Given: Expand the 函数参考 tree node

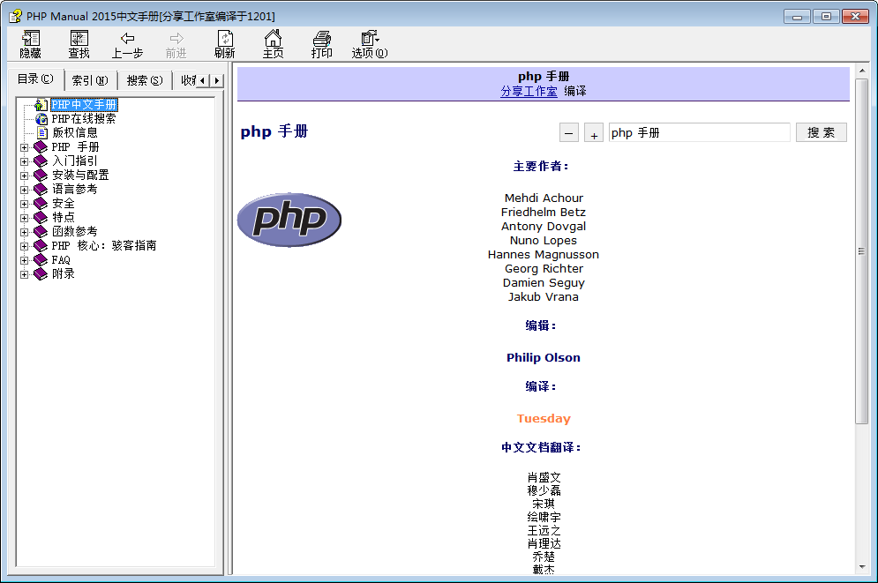Looking at the screenshot, I should point(25,232).
